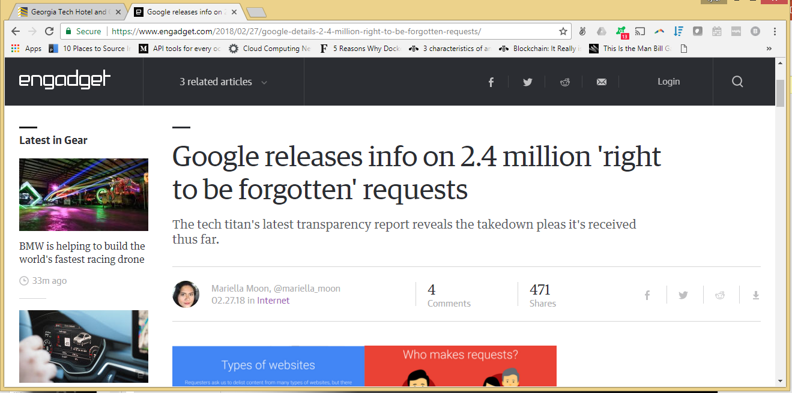Share on Twitter from the Engadget header
792x393 pixels.
pyautogui.click(x=527, y=82)
